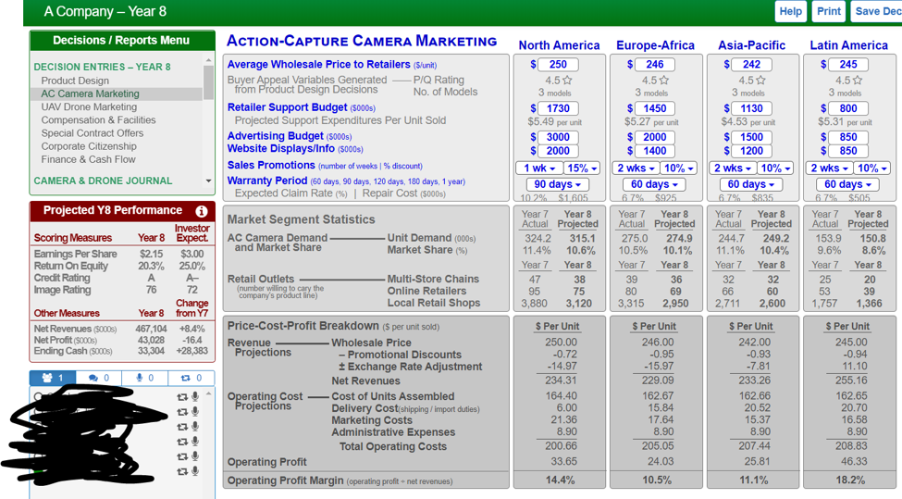Open Special Contract Offers entry
Image resolution: width=902 pixels, height=499 pixels.
[x=92, y=133]
